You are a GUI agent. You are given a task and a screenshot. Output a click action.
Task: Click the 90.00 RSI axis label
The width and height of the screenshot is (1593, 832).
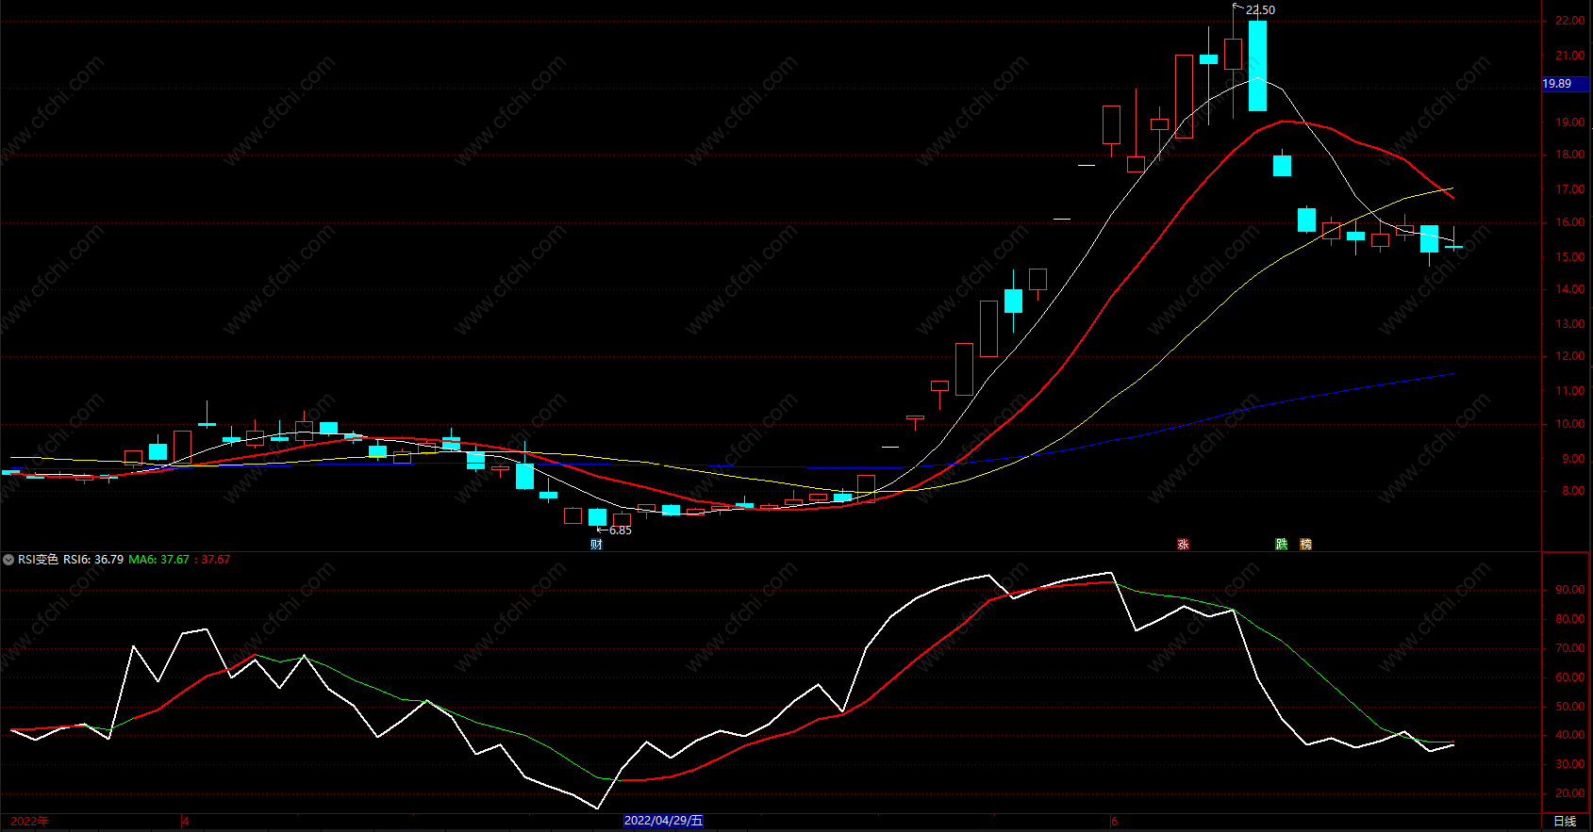[x=1570, y=590]
